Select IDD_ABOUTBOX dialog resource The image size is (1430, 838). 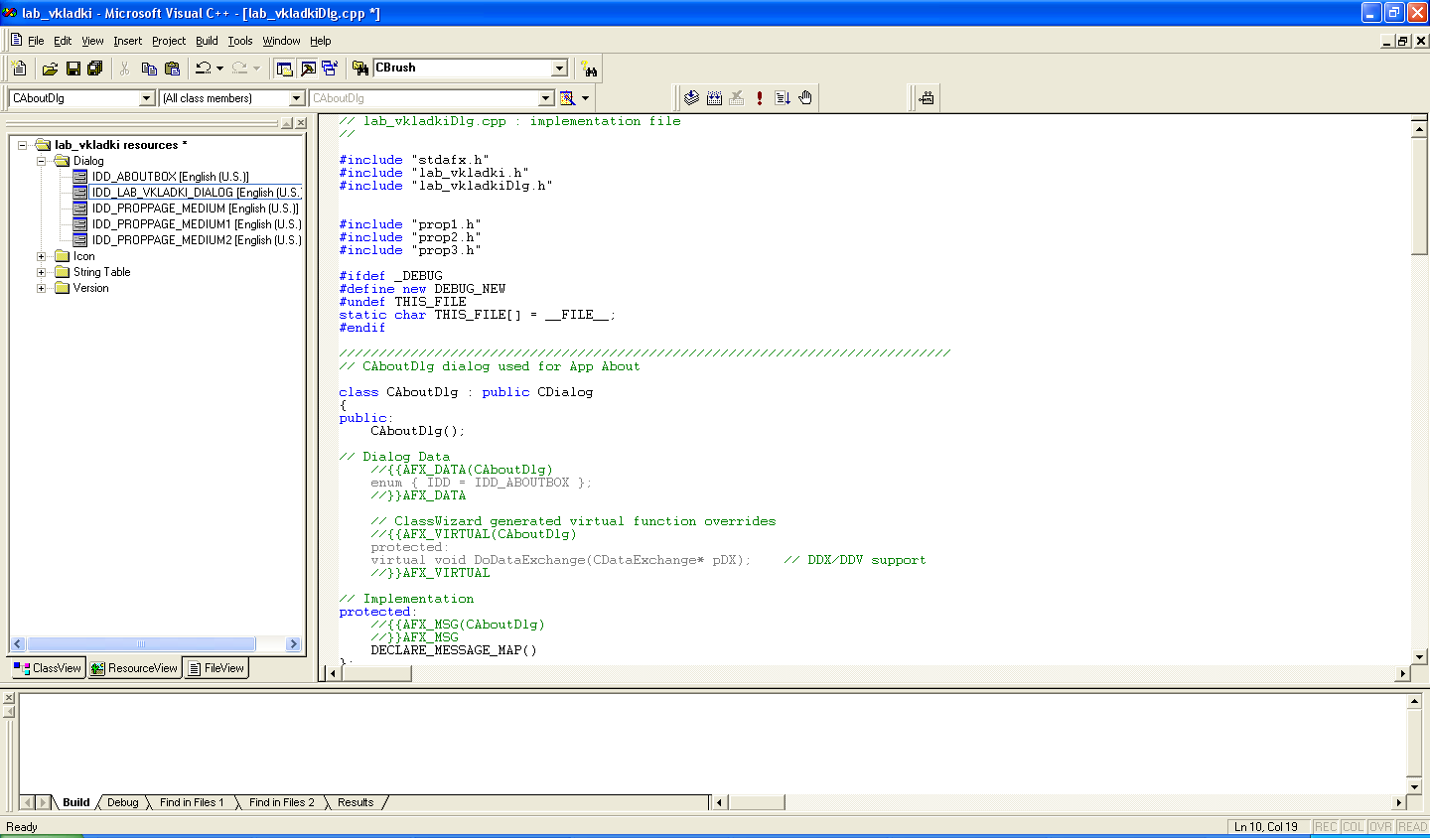tap(170, 177)
